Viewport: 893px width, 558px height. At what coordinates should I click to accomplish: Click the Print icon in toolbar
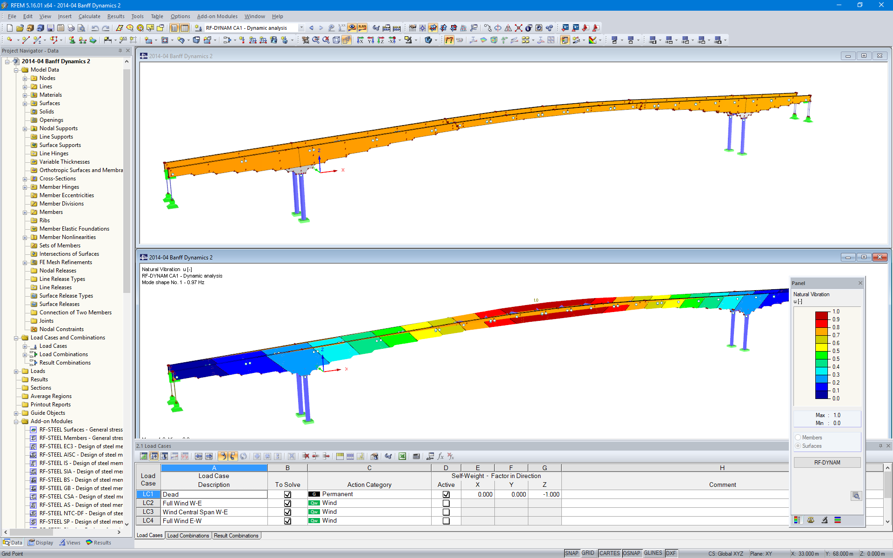point(71,28)
